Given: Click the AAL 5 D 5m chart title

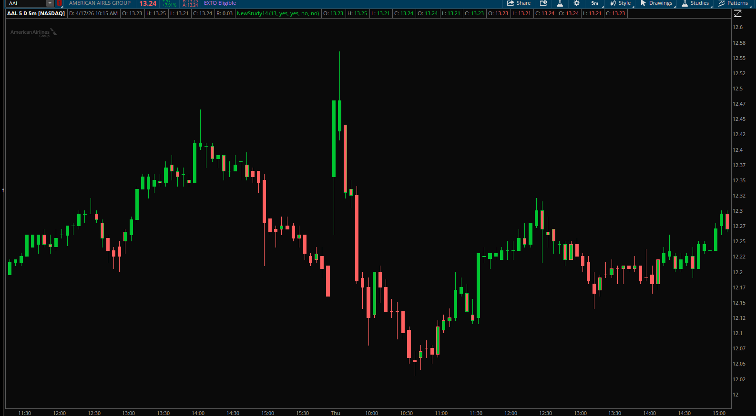Looking at the screenshot, I should tap(36, 13).
